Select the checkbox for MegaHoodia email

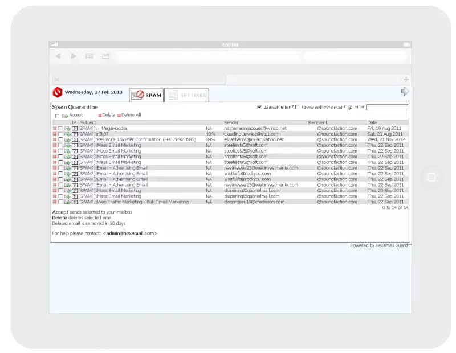click(60, 129)
